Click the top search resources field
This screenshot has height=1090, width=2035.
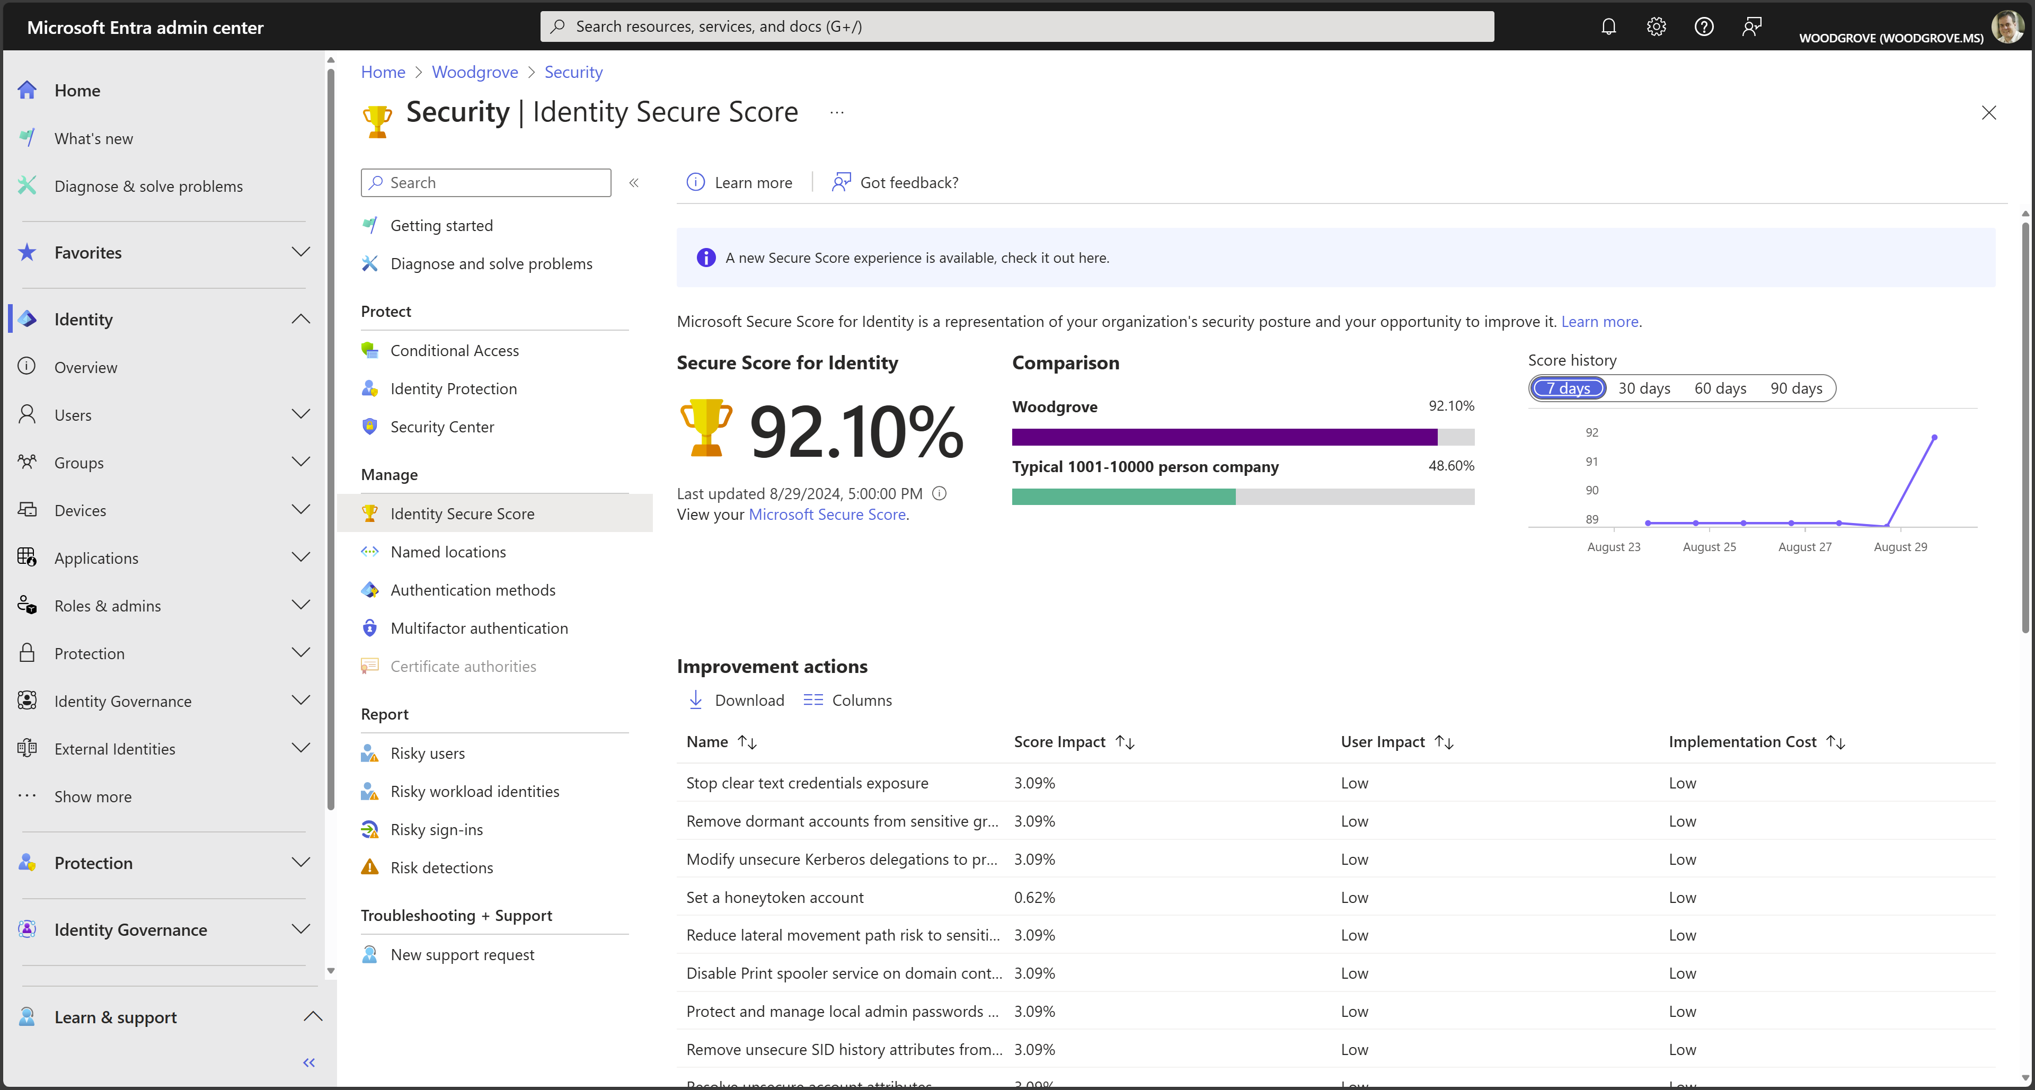pyautogui.click(x=1017, y=26)
